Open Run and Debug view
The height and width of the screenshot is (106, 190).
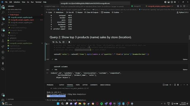coord(3,24)
